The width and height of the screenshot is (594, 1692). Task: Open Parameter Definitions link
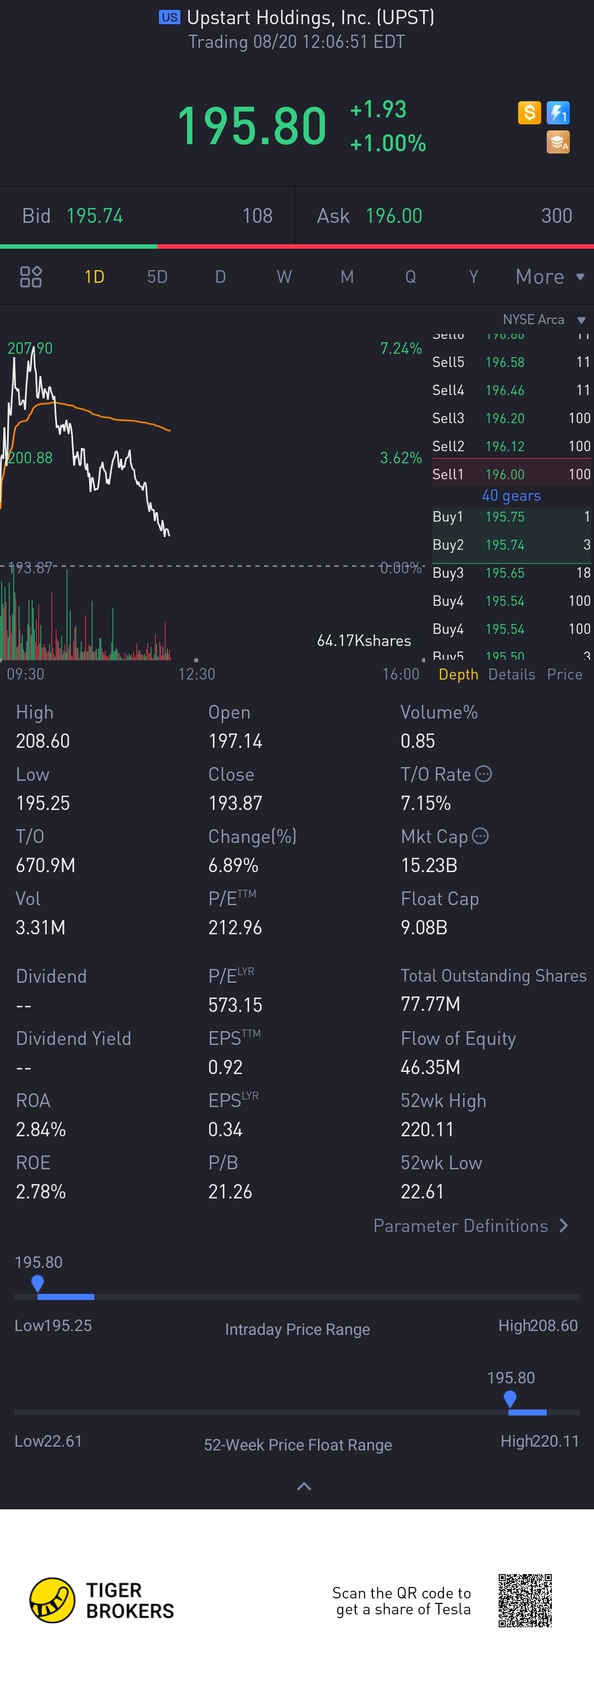471,1225
